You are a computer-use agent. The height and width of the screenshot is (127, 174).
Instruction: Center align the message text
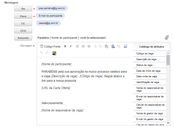click(83, 46)
